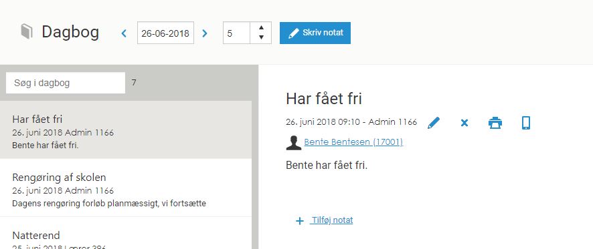Increase day count with up arrow
Viewport: 593px width, 249px height.
click(261, 28)
